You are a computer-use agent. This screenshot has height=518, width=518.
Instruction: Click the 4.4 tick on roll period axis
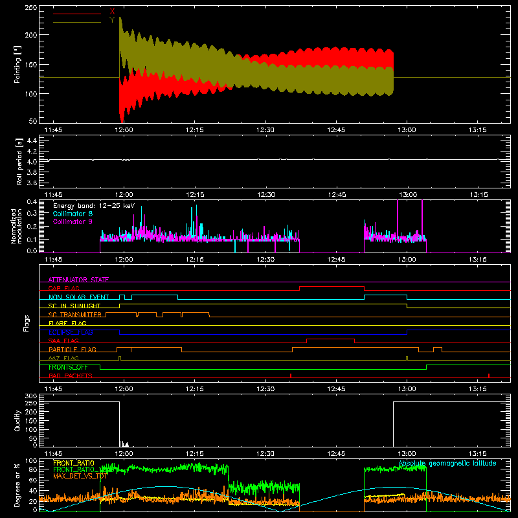(x=31, y=141)
